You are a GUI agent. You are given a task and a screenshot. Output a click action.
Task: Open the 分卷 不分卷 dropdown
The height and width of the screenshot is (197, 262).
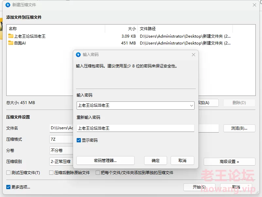[x=61, y=150]
